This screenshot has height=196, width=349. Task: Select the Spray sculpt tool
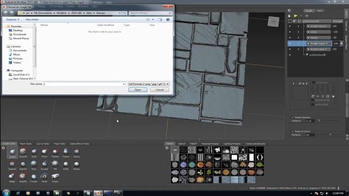tap(76, 152)
